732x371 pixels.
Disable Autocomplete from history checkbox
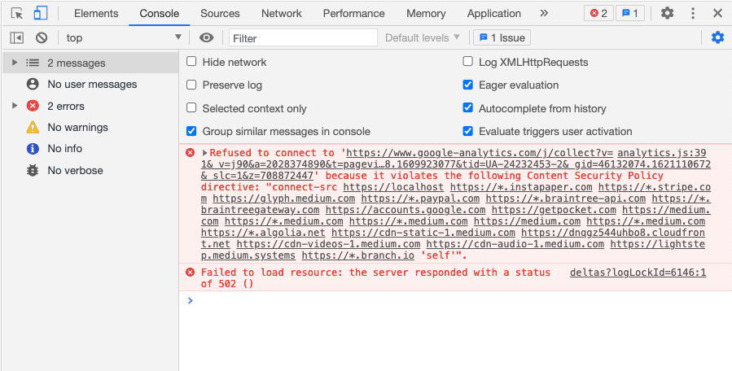[467, 107]
